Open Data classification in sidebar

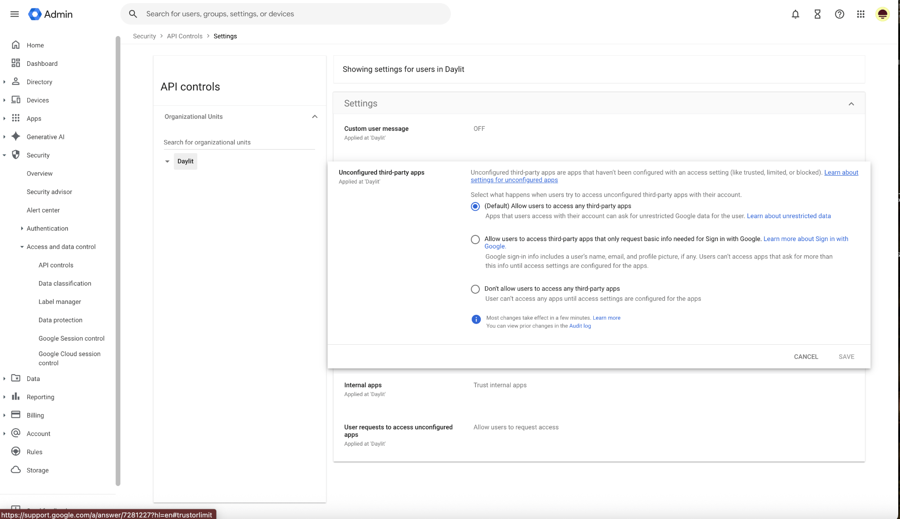(65, 284)
